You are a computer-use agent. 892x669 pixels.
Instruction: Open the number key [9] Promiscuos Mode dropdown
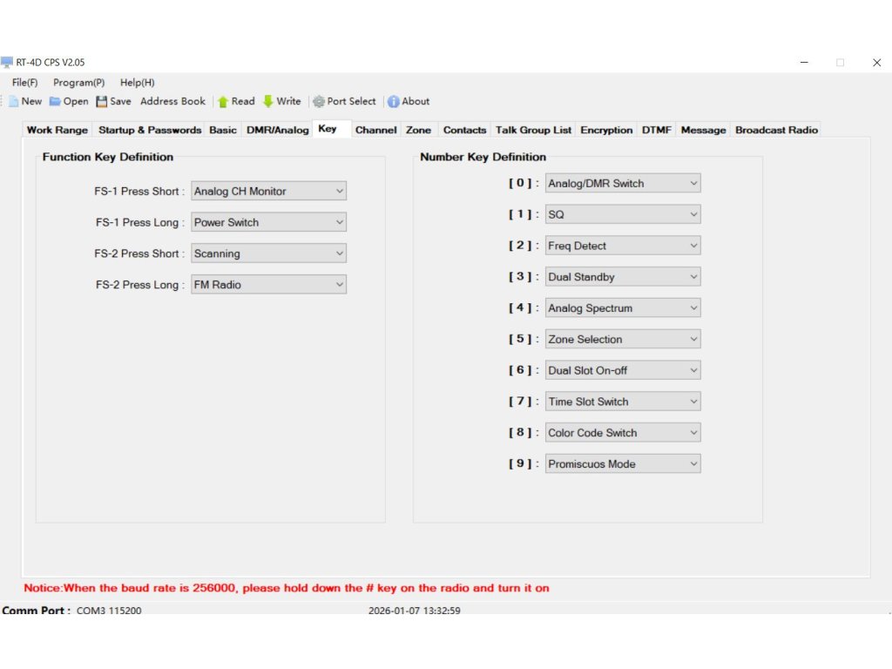coord(623,464)
